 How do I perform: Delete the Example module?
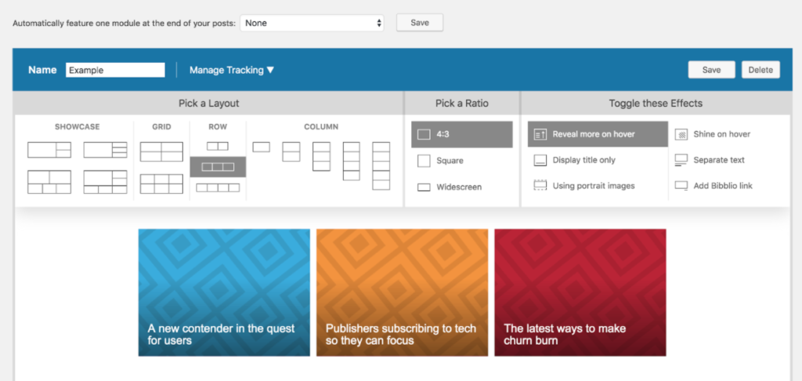click(760, 70)
